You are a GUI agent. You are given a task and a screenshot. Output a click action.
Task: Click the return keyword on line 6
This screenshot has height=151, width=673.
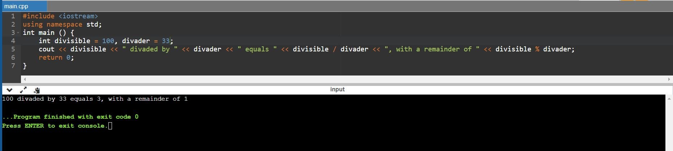click(x=51, y=58)
